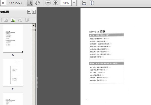Click the rotate page icon
151x105 pixels.
20,20
